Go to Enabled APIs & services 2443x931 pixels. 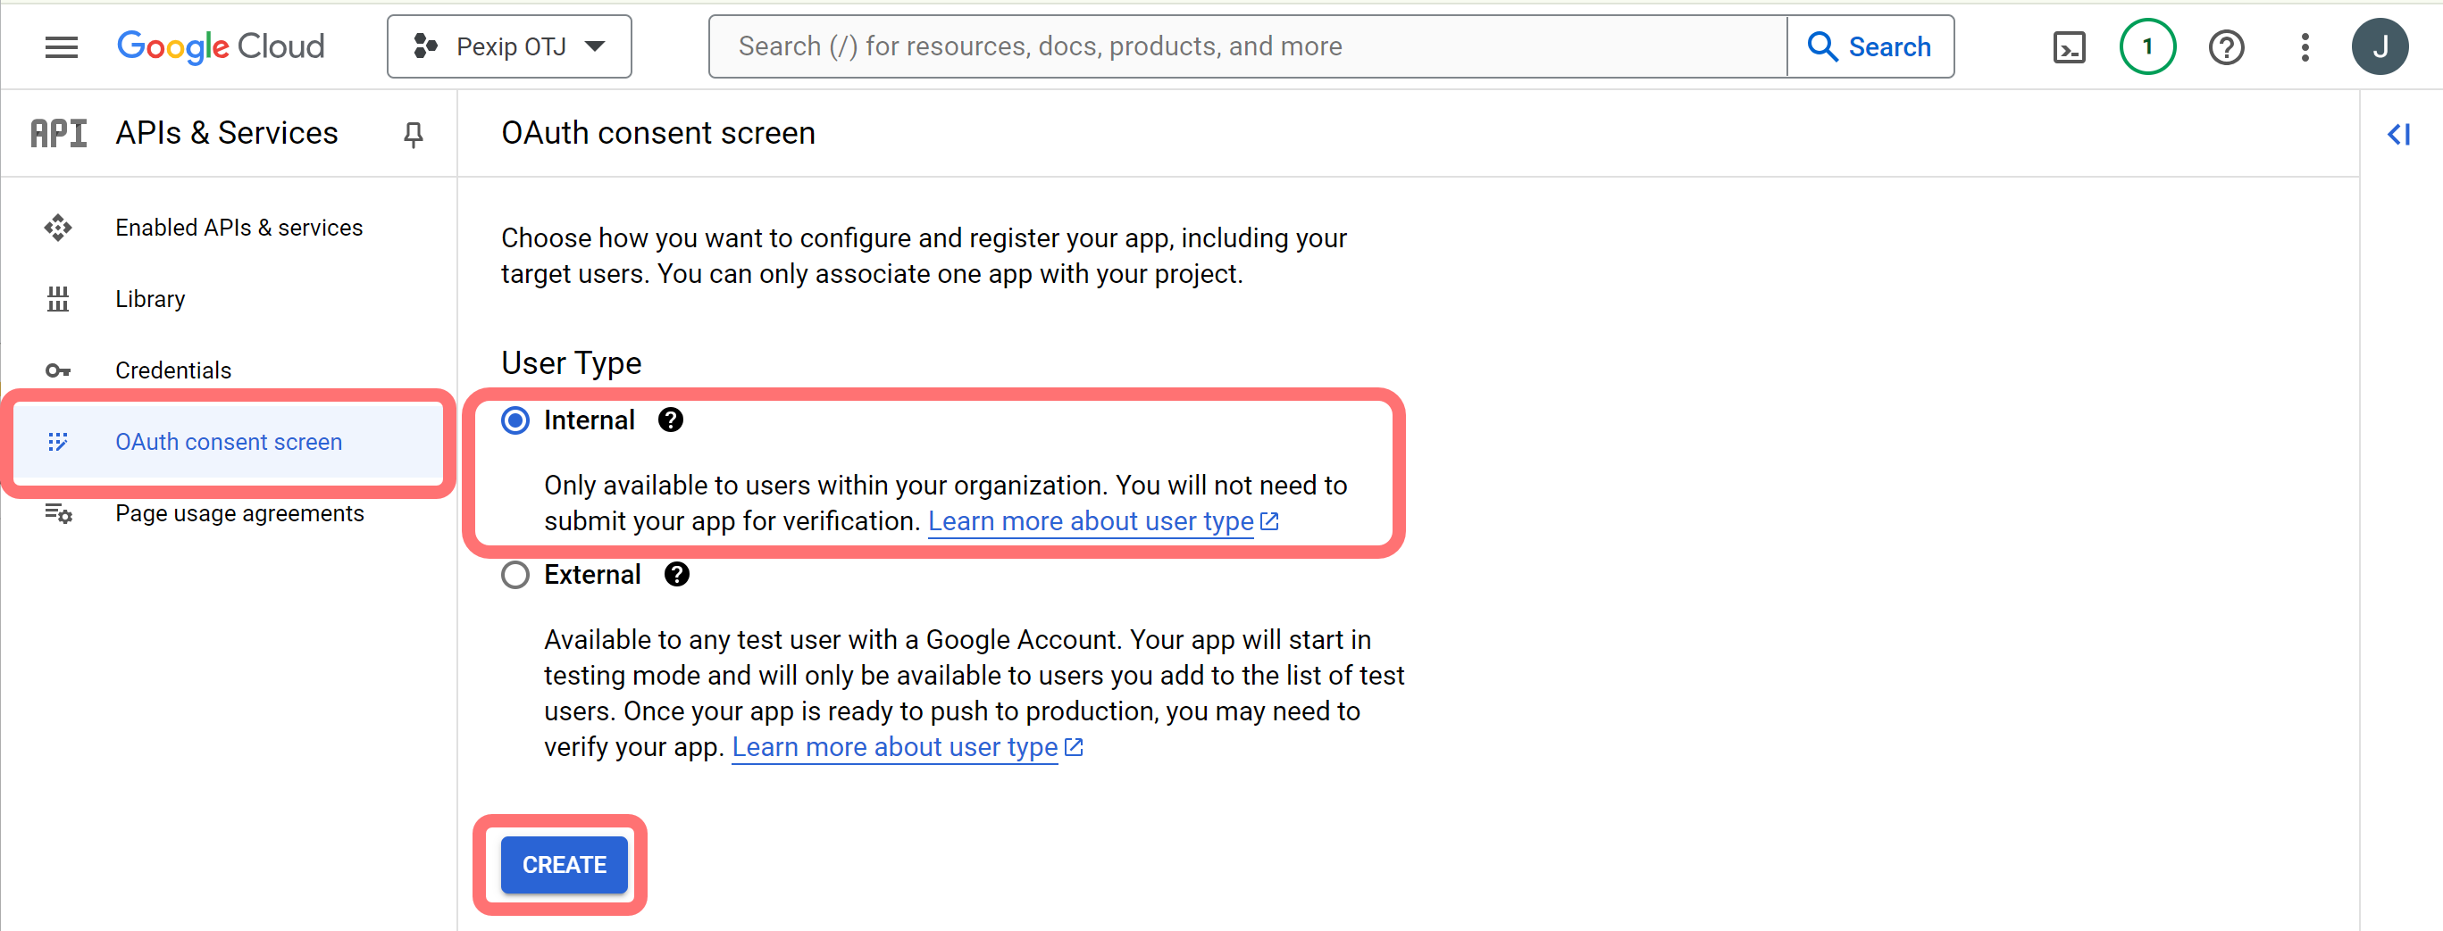point(238,228)
